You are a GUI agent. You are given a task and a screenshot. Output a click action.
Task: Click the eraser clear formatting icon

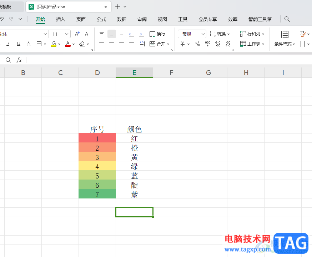(x=82, y=44)
